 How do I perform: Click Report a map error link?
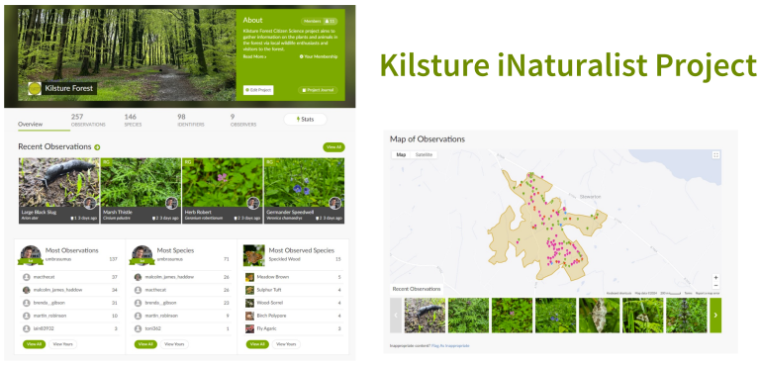pyautogui.click(x=708, y=293)
